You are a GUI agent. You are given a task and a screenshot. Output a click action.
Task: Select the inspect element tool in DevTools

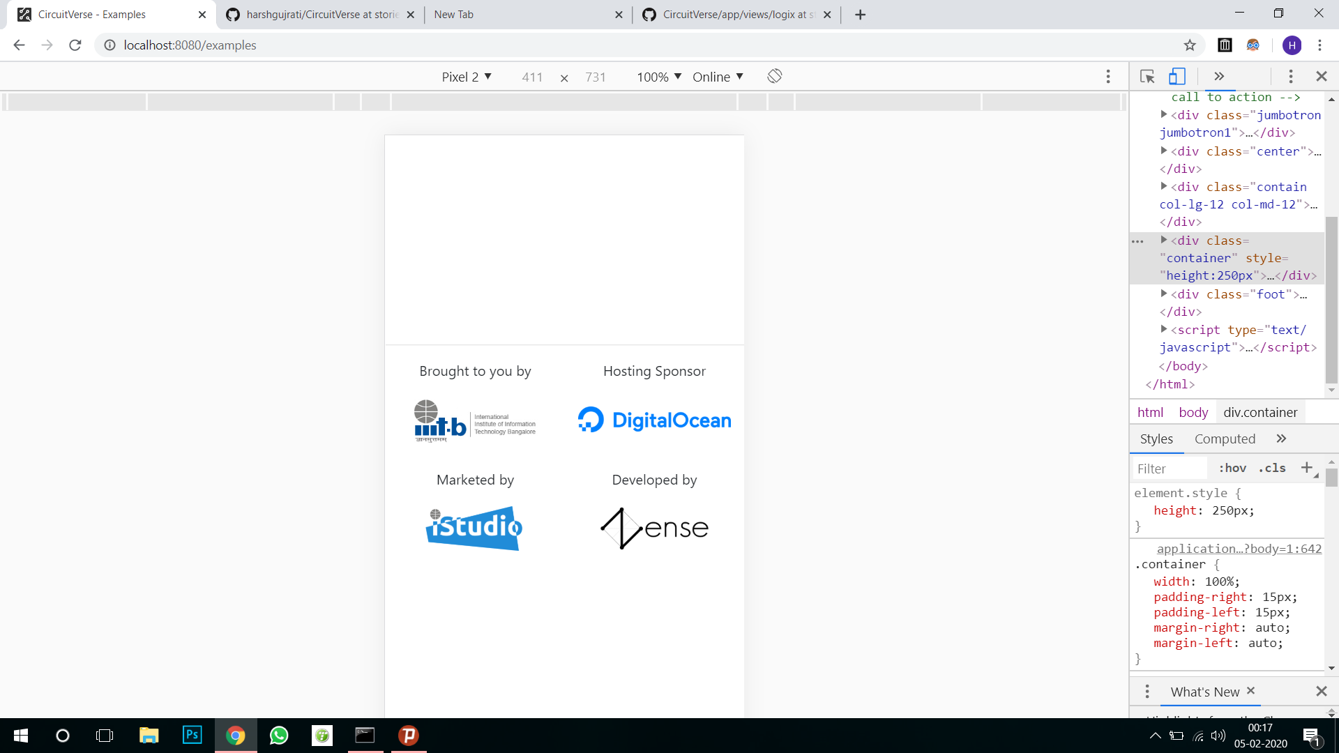(1147, 77)
